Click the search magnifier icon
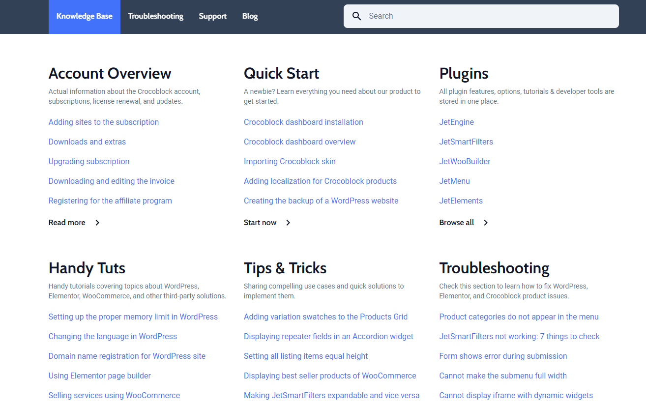The height and width of the screenshot is (406, 646). point(357,16)
